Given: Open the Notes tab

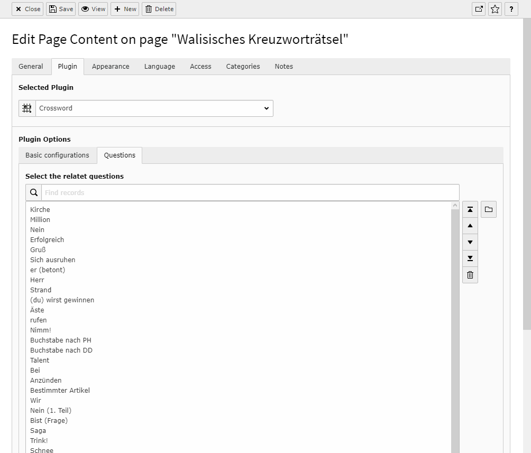Looking at the screenshot, I should [x=284, y=67].
